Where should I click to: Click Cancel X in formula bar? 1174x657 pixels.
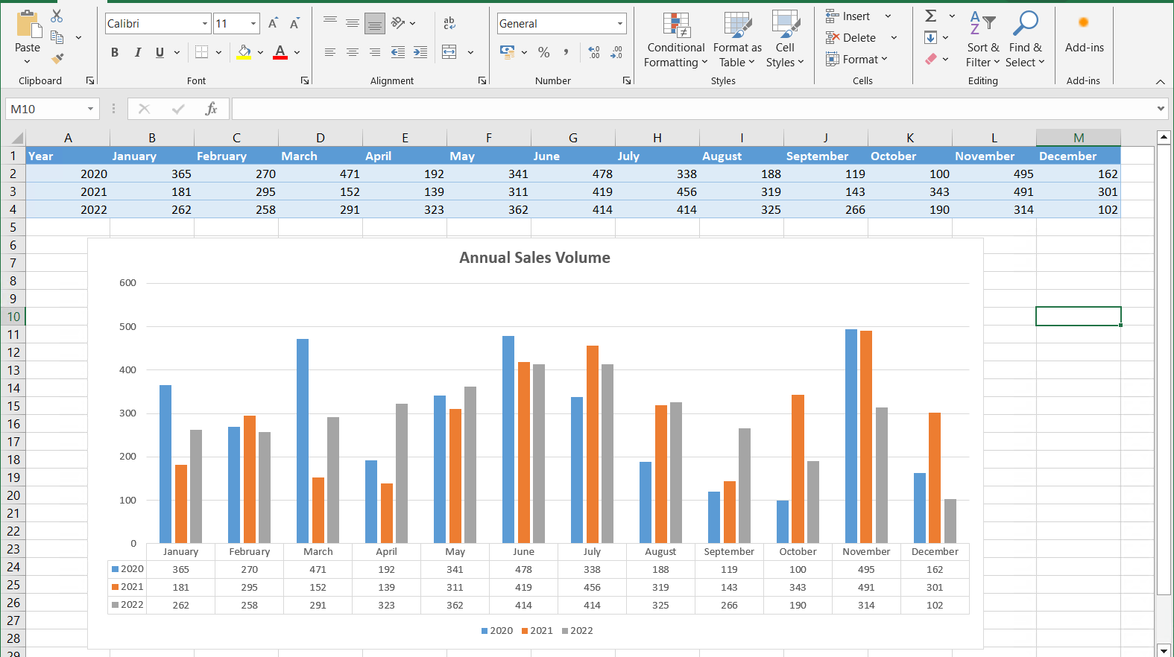[x=145, y=109]
